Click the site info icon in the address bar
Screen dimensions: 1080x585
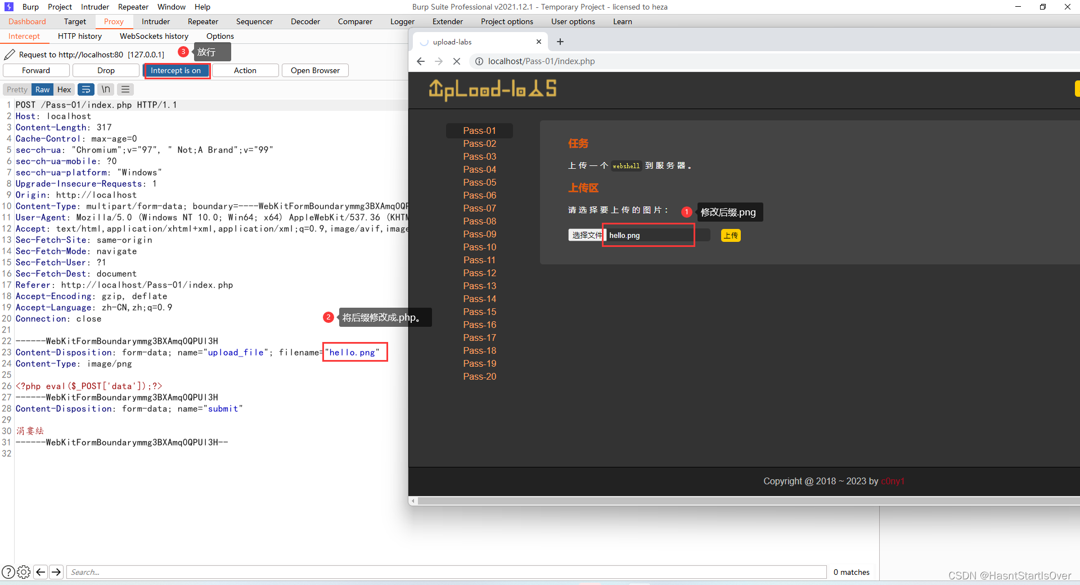479,61
